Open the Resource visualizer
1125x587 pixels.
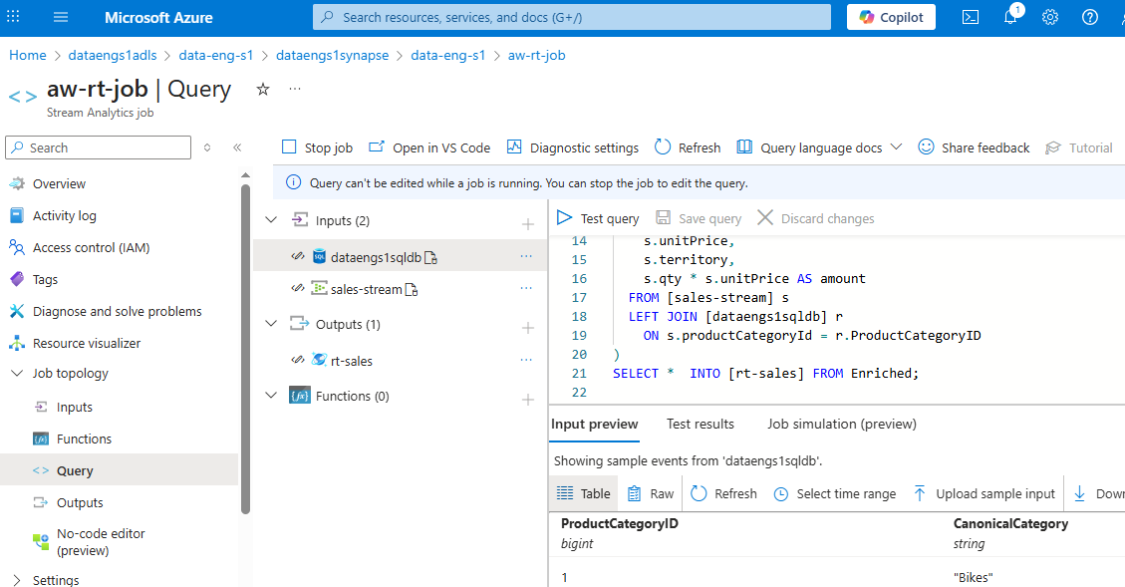coord(86,343)
